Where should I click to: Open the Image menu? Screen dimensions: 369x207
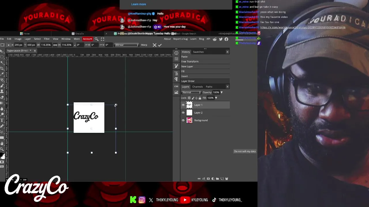18,39
